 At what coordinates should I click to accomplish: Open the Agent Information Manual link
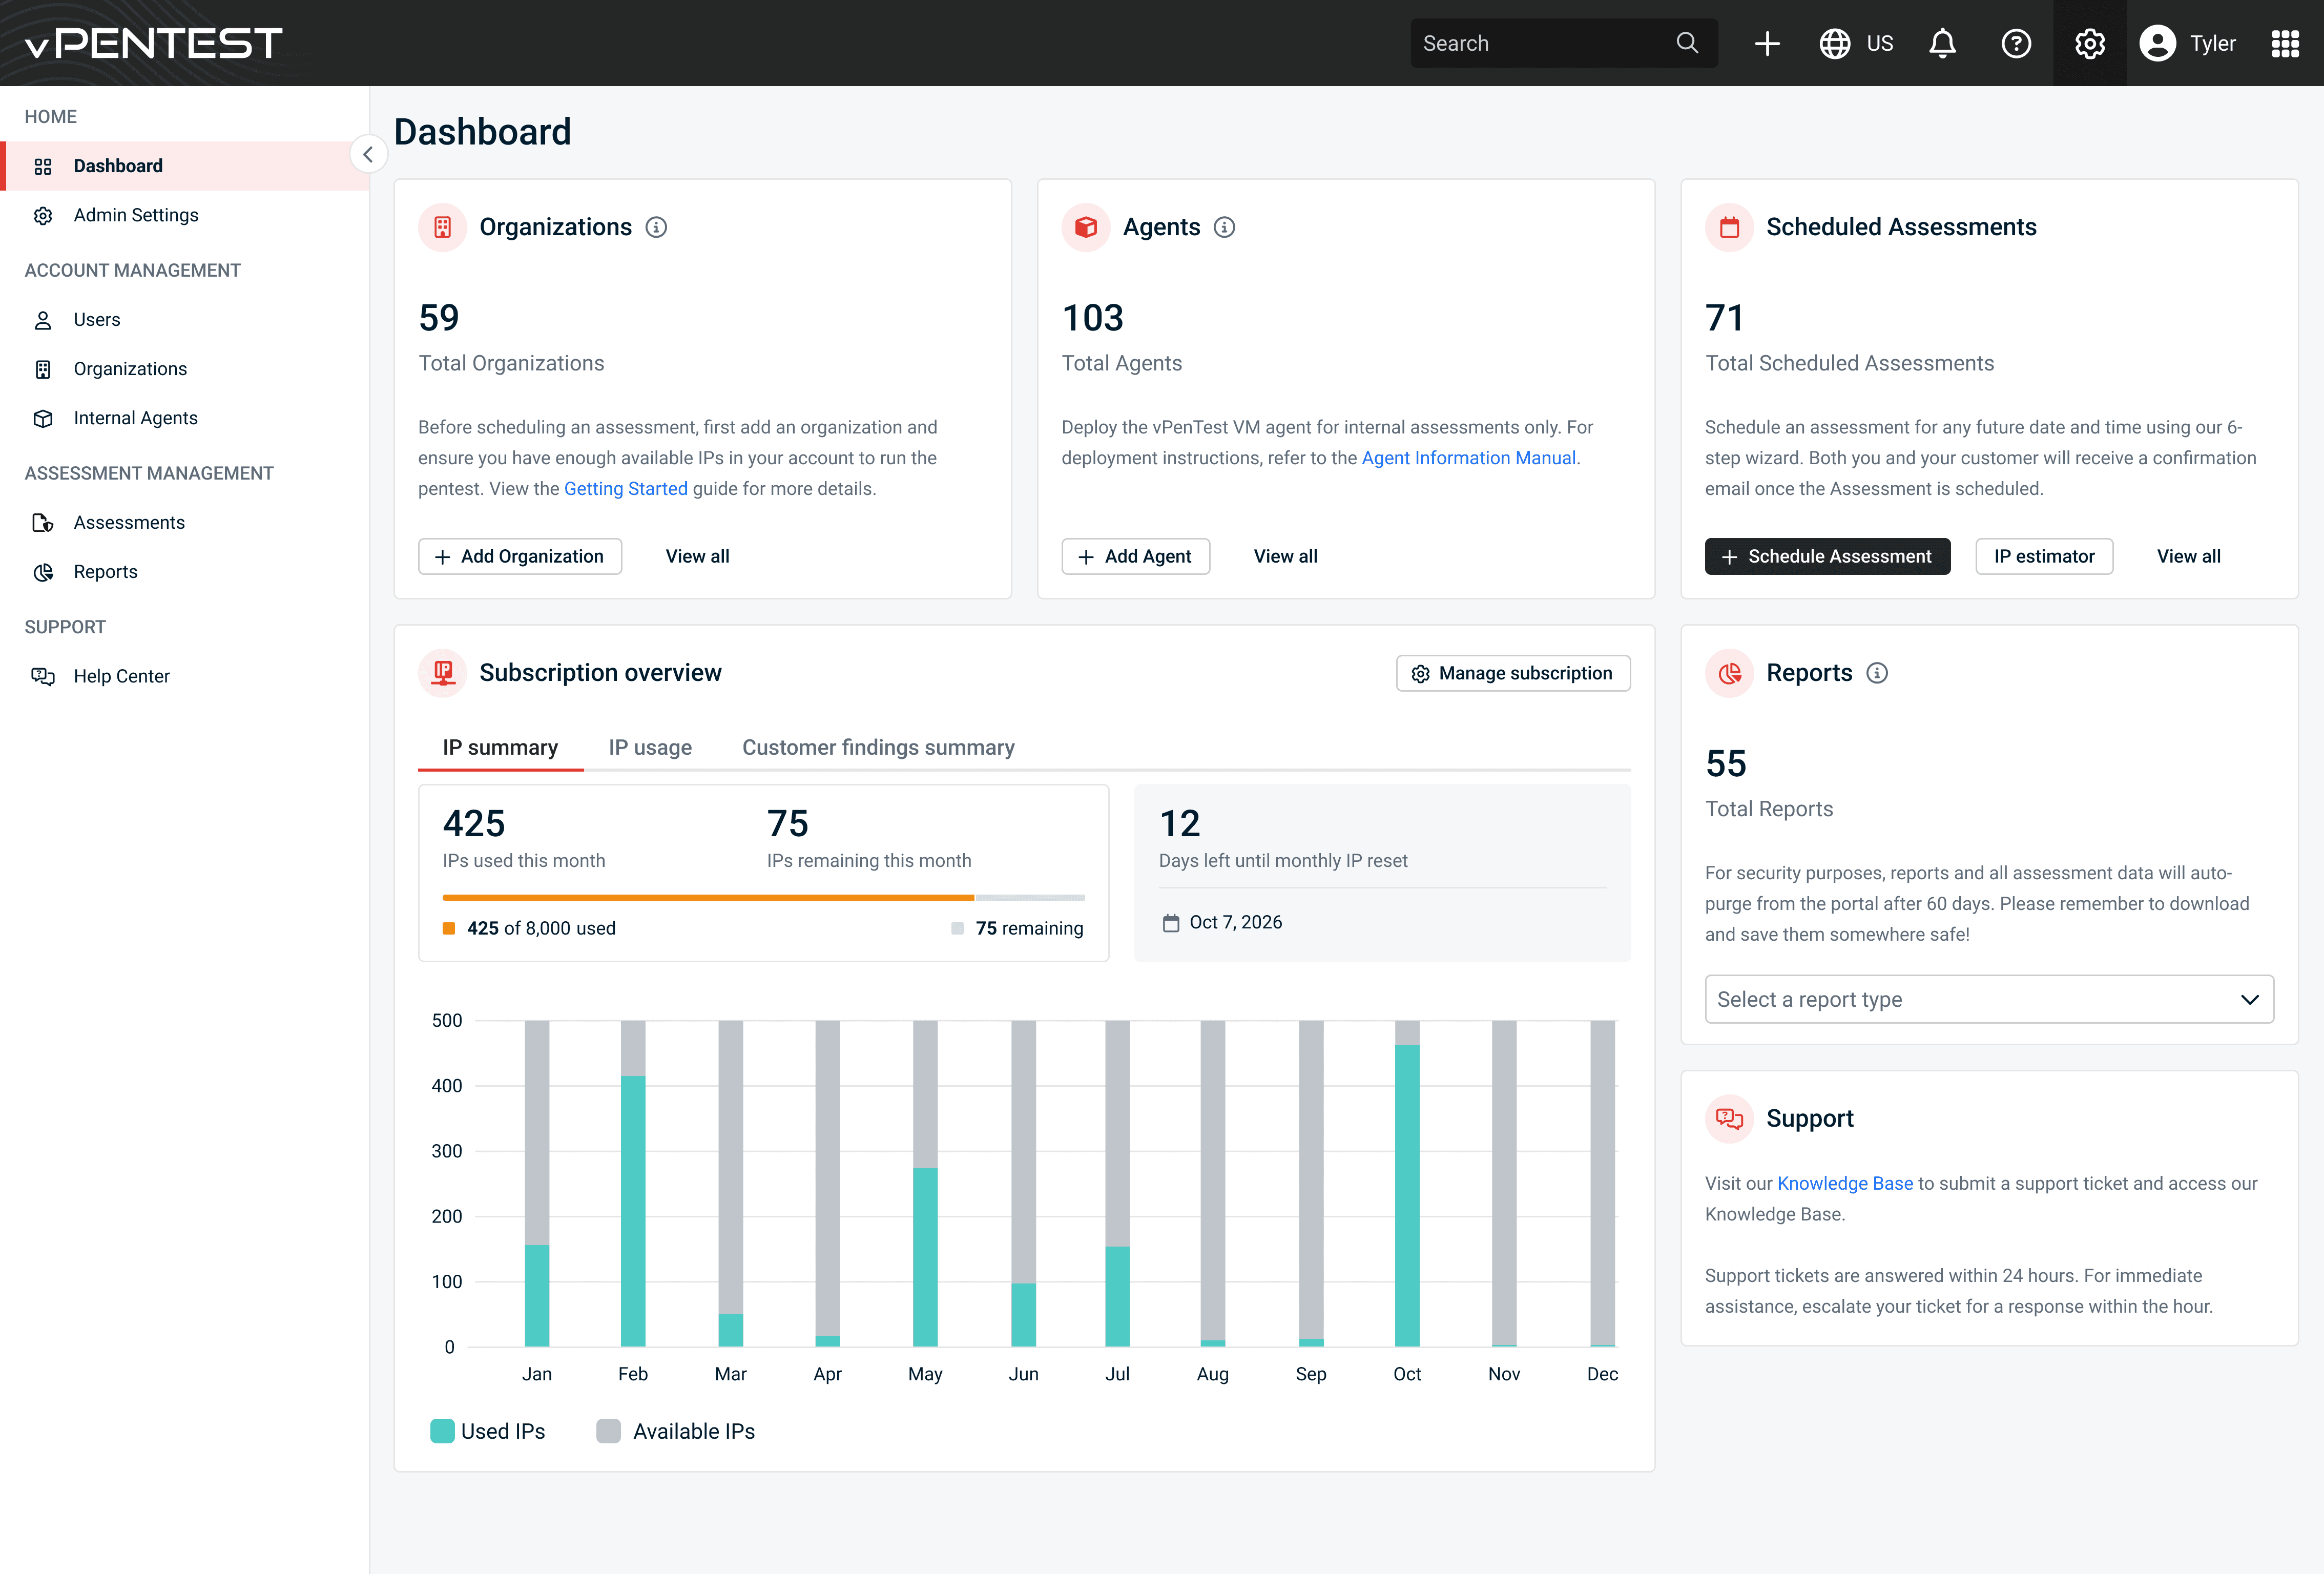coord(1468,458)
